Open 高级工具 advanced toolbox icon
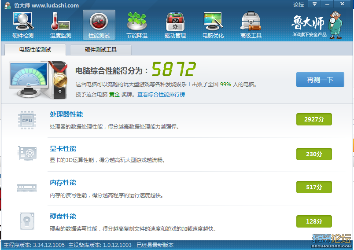Screen dimensions: 354x250 click(x=251, y=25)
